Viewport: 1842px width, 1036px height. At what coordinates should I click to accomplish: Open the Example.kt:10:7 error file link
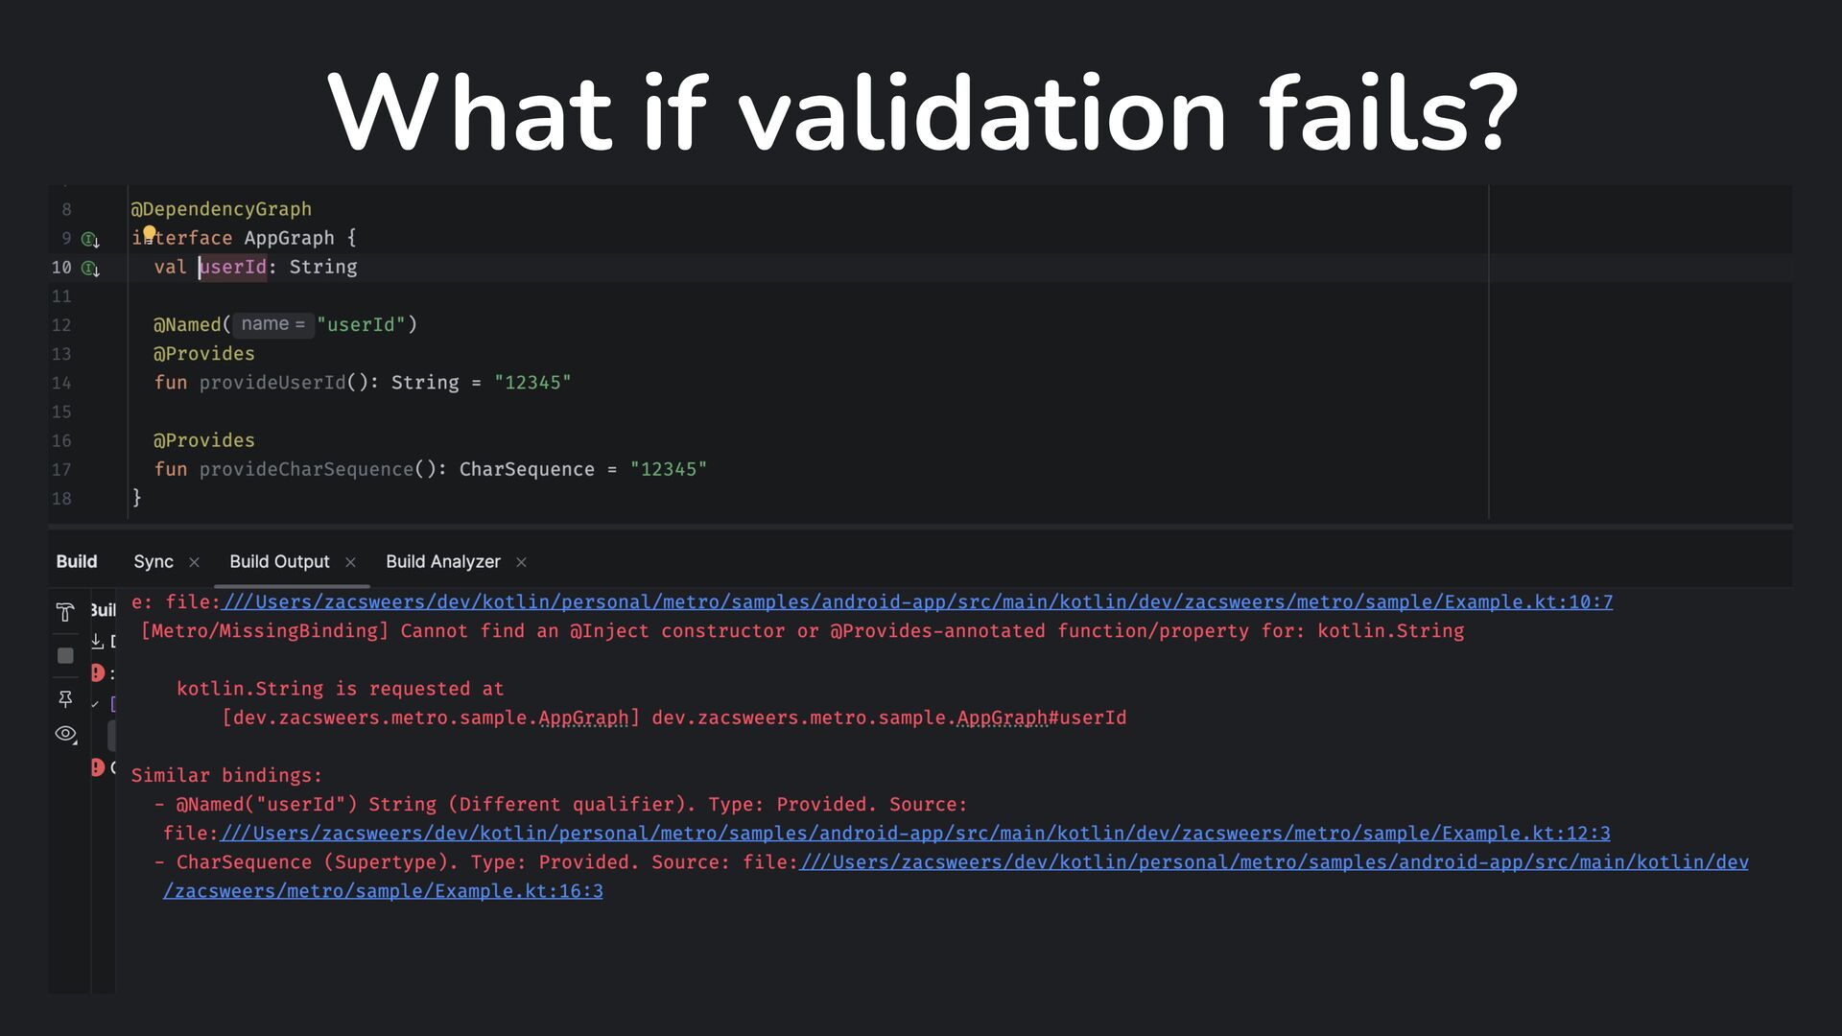917,602
